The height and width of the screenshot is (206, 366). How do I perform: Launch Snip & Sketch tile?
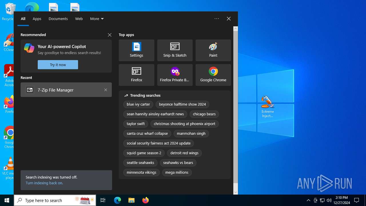(x=175, y=50)
